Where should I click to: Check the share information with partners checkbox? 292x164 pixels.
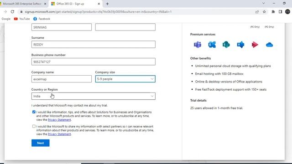pyautogui.click(x=34, y=126)
